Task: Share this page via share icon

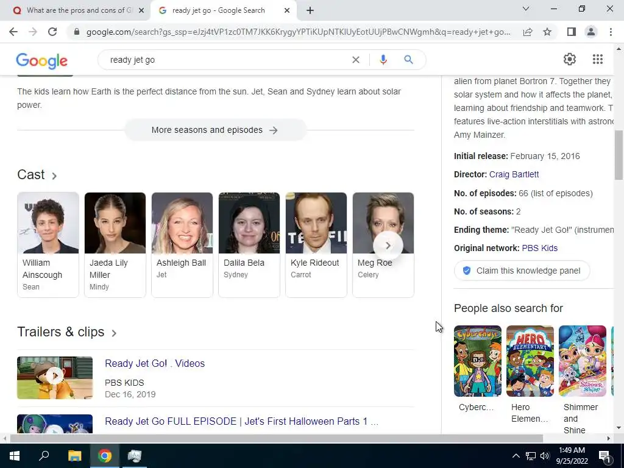Action: 528,32
